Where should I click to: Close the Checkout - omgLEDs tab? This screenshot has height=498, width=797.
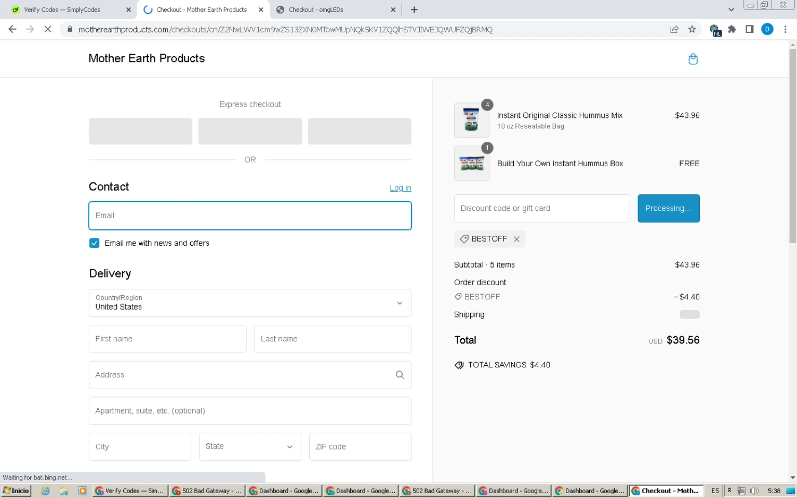(393, 10)
